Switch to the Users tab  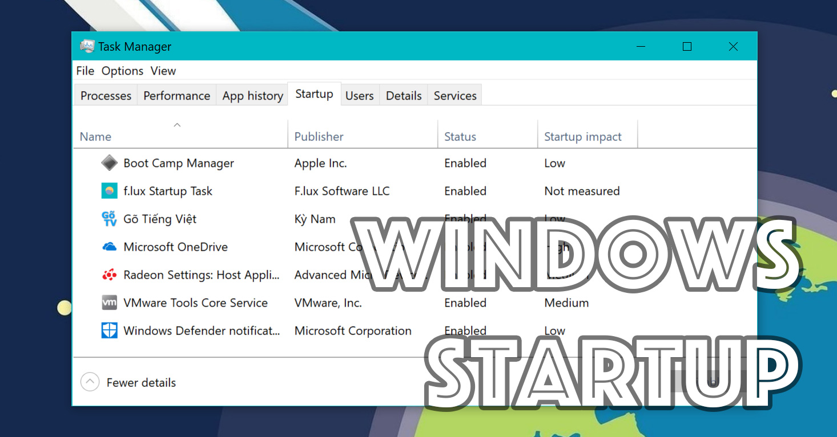(x=360, y=96)
